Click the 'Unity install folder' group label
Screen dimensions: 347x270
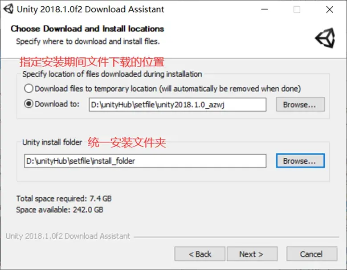(52, 142)
